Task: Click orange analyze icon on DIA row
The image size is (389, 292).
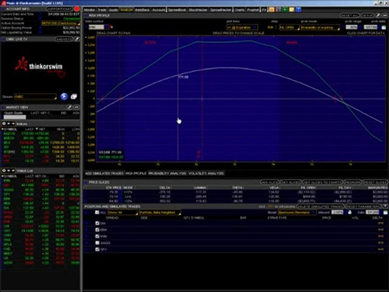Action: click(380, 223)
